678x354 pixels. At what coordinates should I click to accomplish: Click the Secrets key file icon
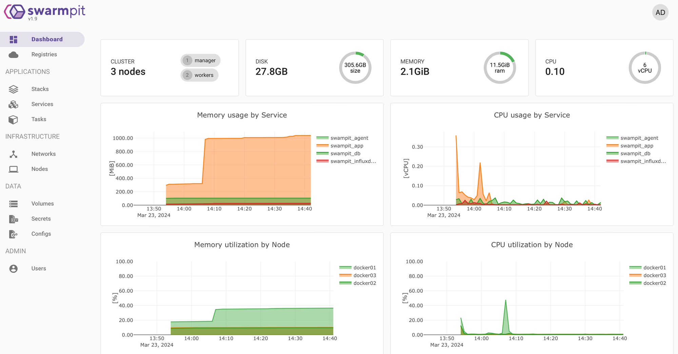tap(14, 219)
